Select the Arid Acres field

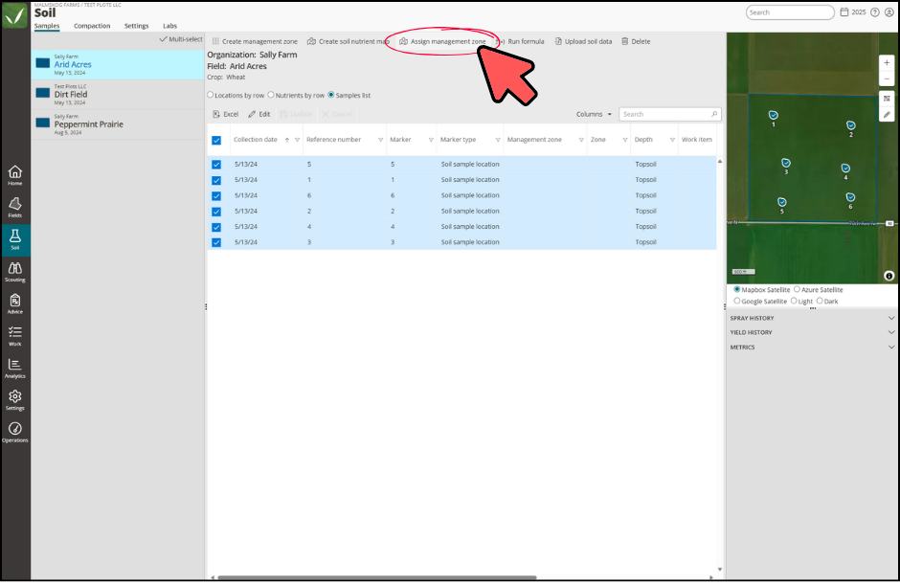coord(118,65)
